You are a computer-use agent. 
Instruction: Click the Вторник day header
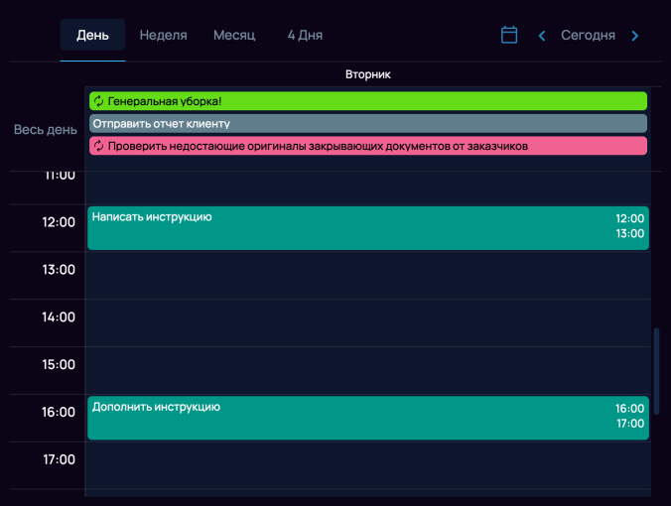[368, 74]
